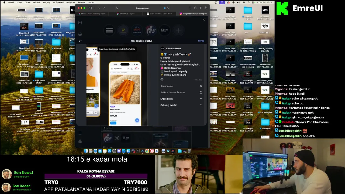Open Google Chrome from the Dock
The width and height of the screenshot is (345, 194).
(x=147, y=151)
